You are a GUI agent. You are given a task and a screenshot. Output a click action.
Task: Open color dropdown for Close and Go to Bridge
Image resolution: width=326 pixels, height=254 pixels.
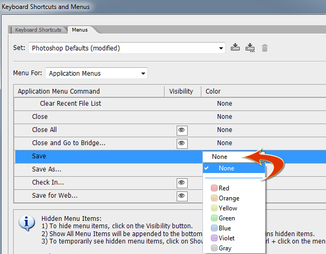(225, 143)
